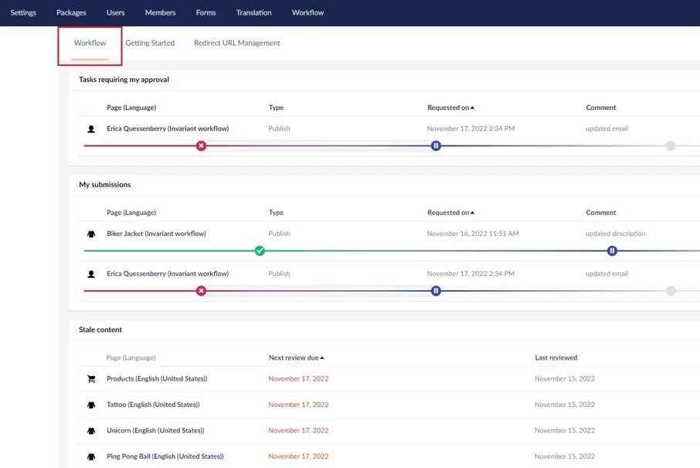Click the shopping cart icon beside Products

point(91,379)
